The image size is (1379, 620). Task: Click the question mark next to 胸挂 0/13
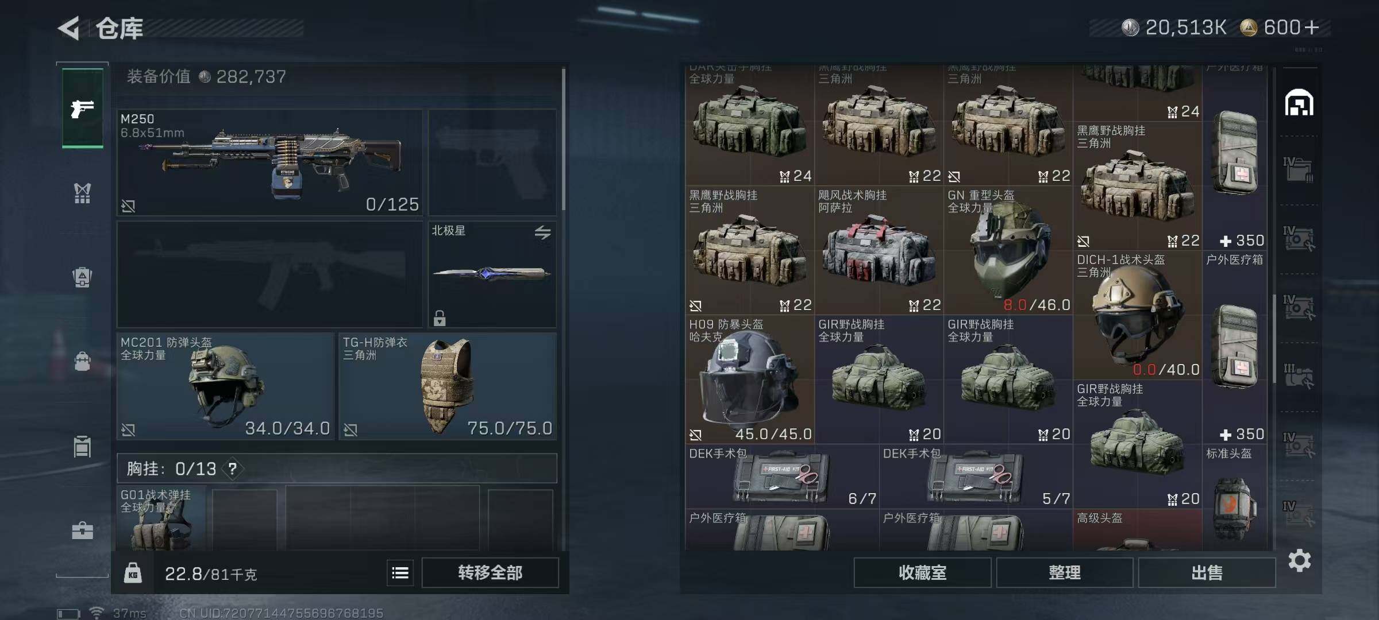[x=233, y=469]
